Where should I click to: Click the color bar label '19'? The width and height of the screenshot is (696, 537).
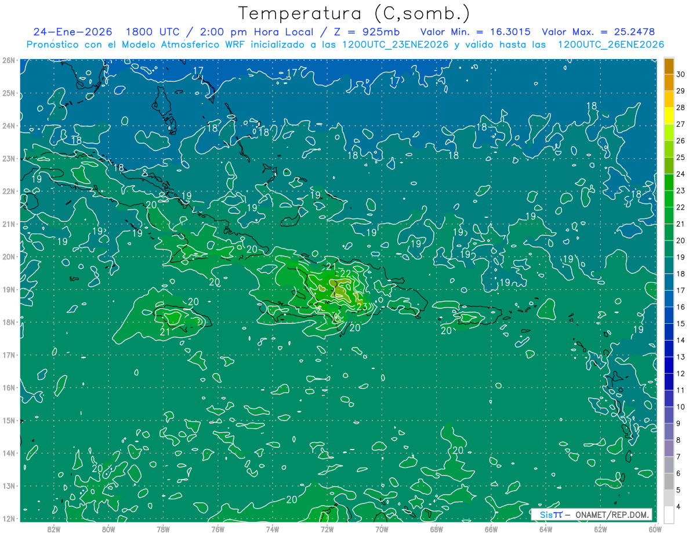click(680, 257)
